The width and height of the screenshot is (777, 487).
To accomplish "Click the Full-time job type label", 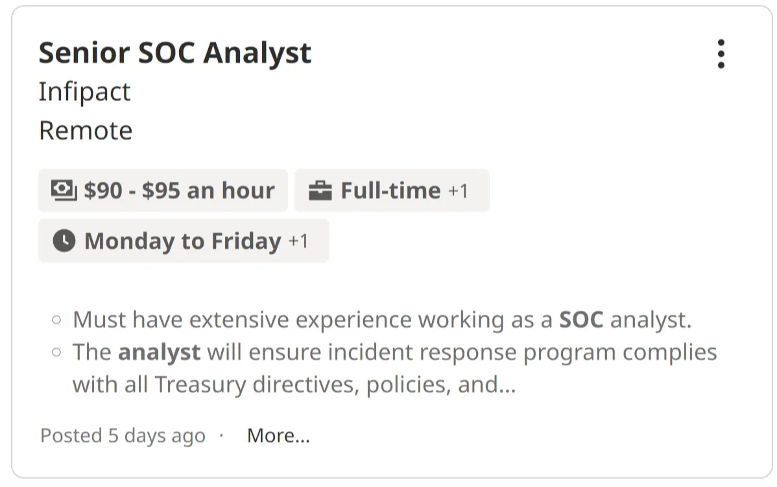I will click(390, 191).
